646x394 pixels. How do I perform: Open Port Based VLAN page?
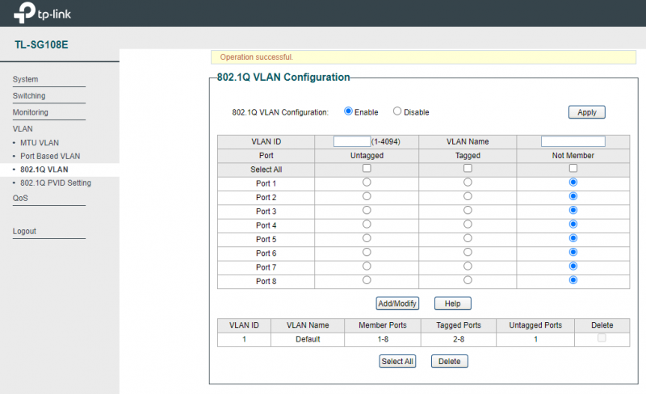coord(50,156)
